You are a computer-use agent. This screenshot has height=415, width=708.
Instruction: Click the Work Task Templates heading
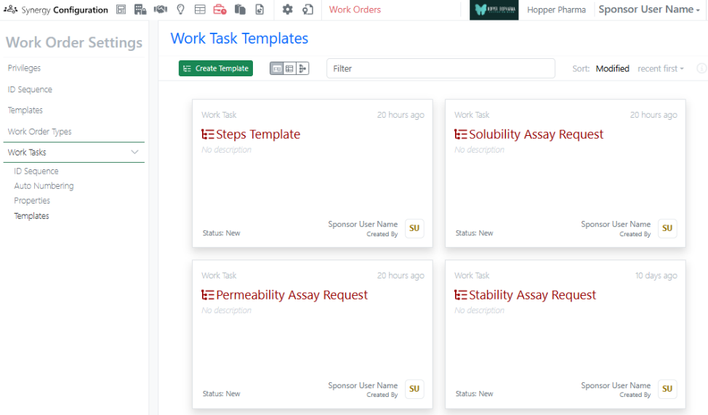pos(239,39)
